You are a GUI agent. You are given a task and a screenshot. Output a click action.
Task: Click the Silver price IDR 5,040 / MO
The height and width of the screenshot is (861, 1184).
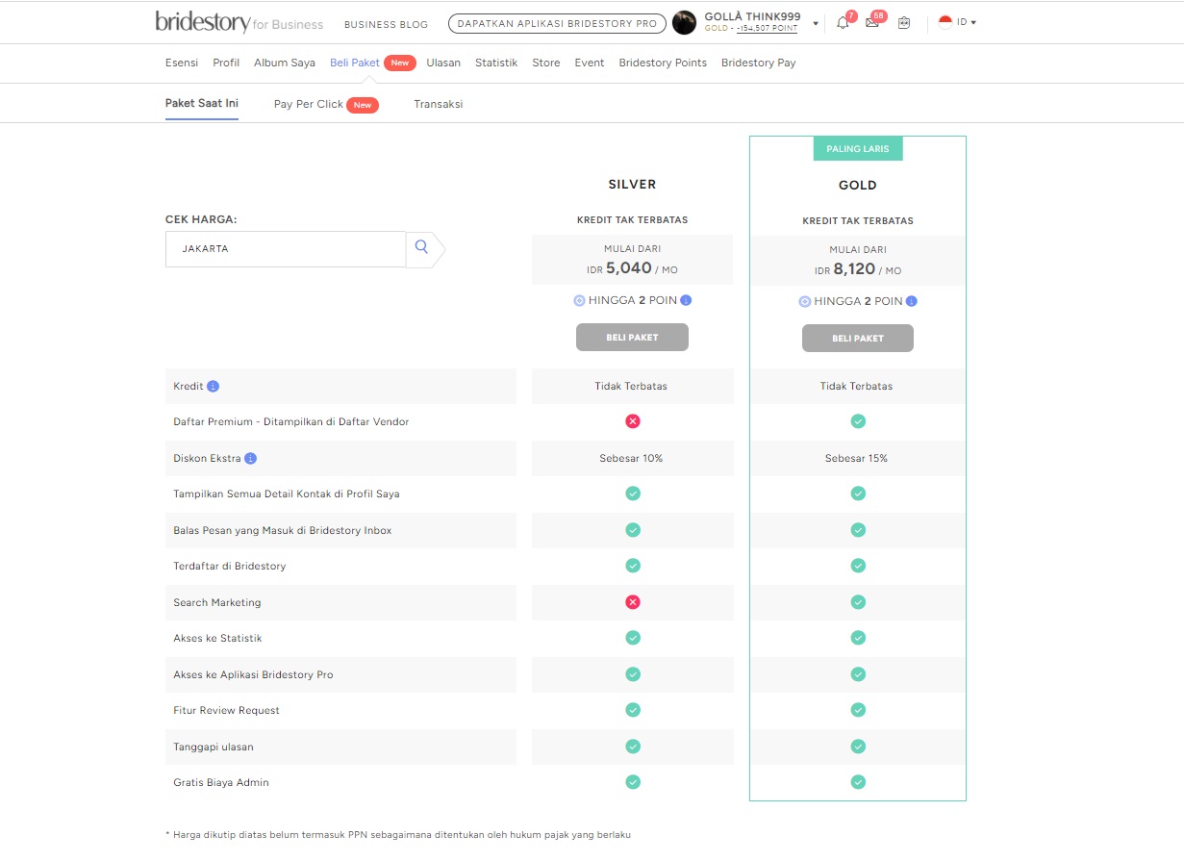click(633, 268)
